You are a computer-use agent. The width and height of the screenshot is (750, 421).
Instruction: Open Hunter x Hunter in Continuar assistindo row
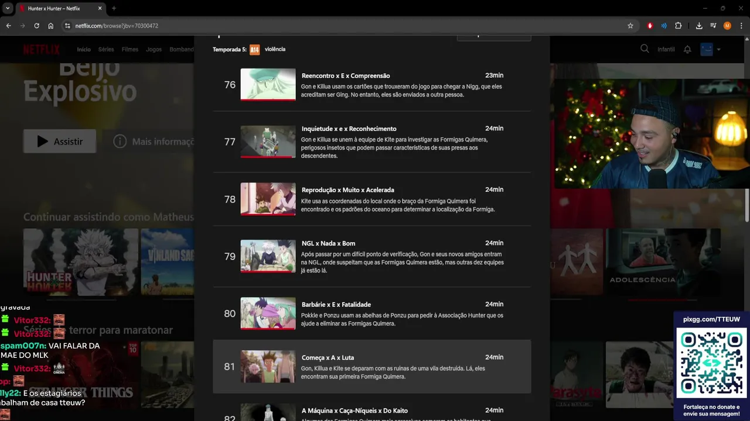point(81,261)
